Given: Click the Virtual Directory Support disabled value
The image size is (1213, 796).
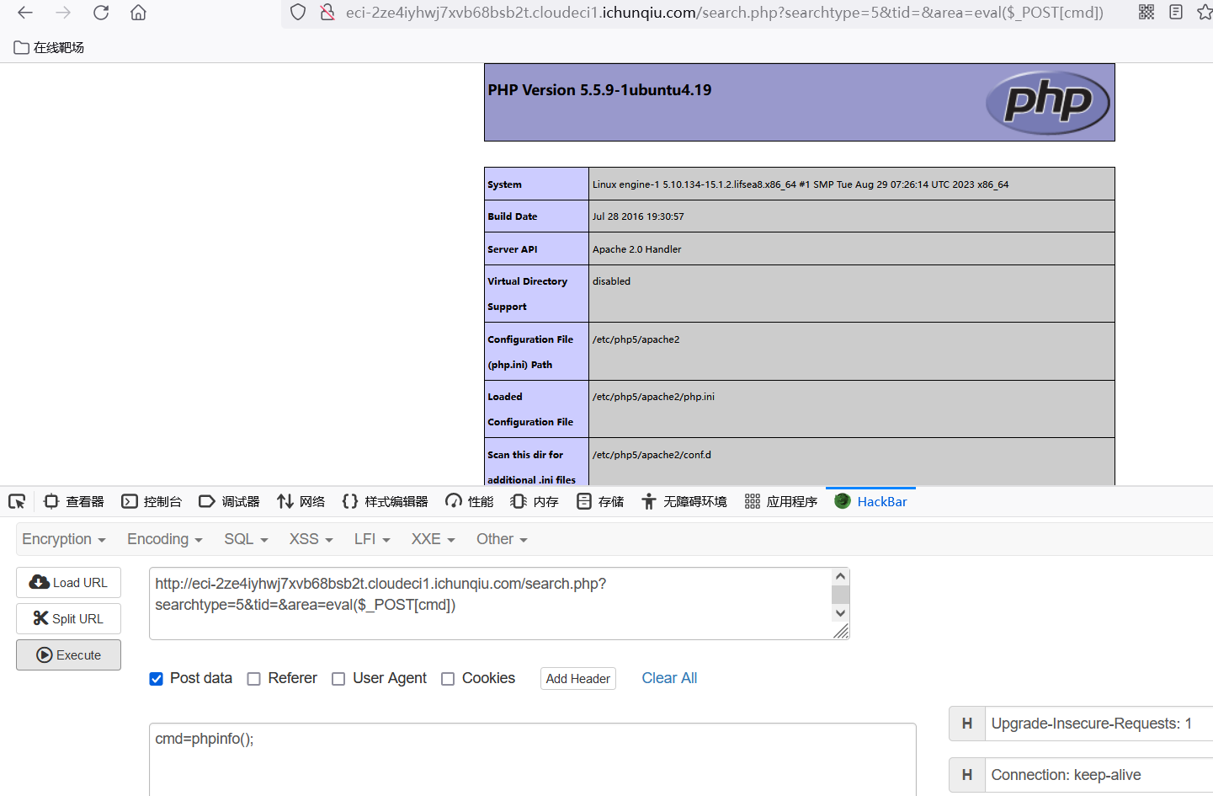Looking at the screenshot, I should [611, 281].
